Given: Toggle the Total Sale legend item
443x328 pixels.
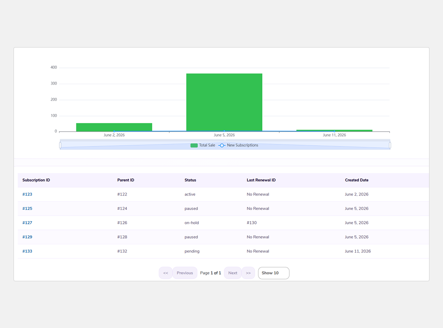Looking at the screenshot, I should click(x=203, y=145).
